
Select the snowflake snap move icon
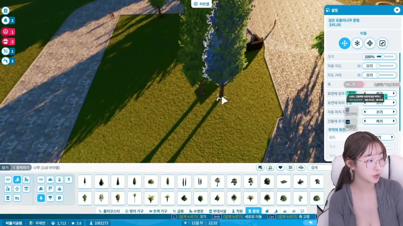[357, 43]
